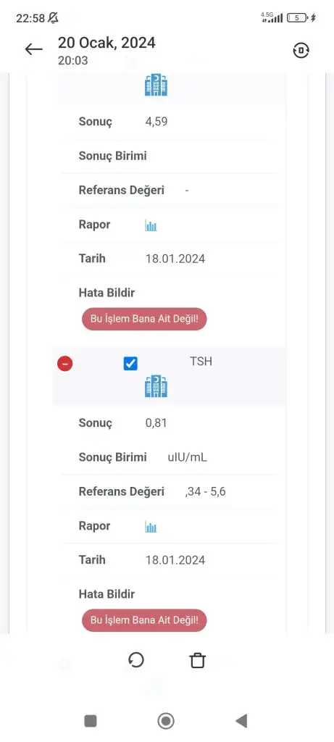Click the 'Bu İşlem Bana Ait Değil!' button under TSH
The width and height of the screenshot is (334, 742).
[x=144, y=620]
